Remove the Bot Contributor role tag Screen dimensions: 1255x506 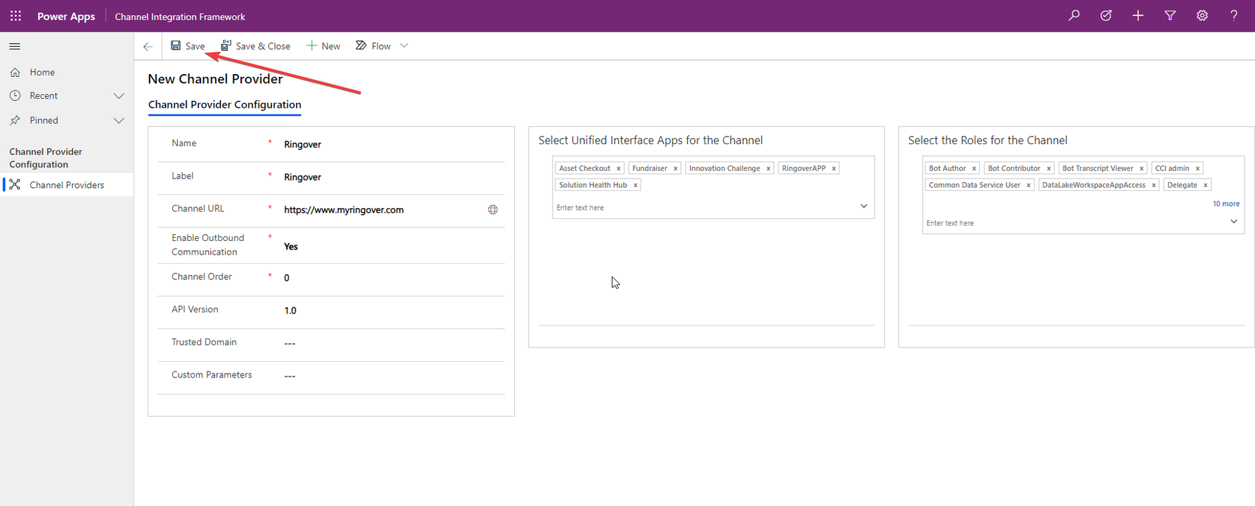(1049, 168)
